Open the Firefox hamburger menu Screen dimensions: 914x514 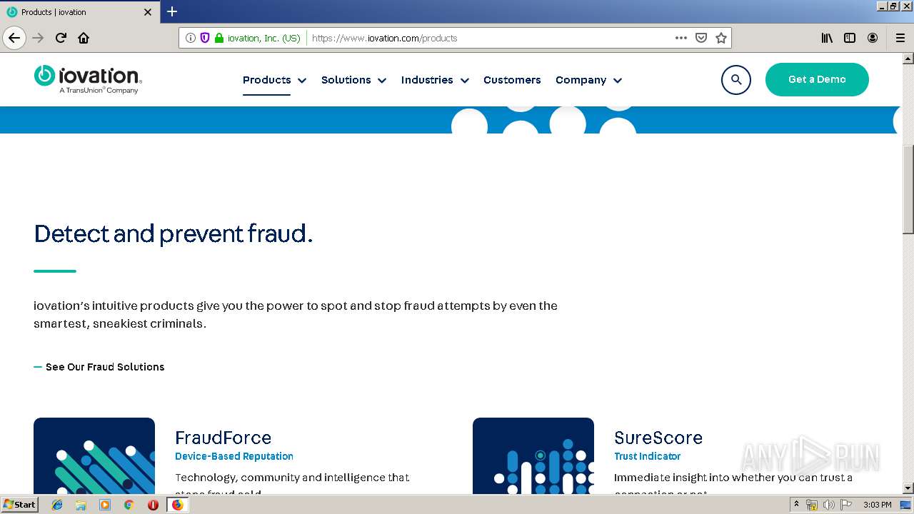click(x=900, y=38)
